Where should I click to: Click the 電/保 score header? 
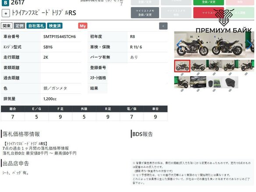[x=132, y=109]
